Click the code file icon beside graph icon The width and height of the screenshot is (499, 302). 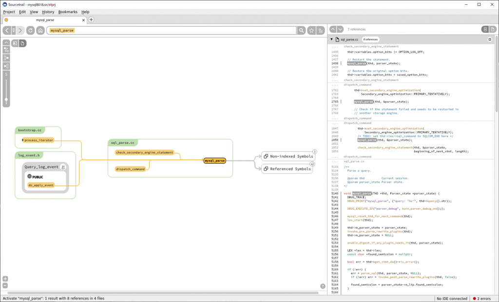click(23, 43)
